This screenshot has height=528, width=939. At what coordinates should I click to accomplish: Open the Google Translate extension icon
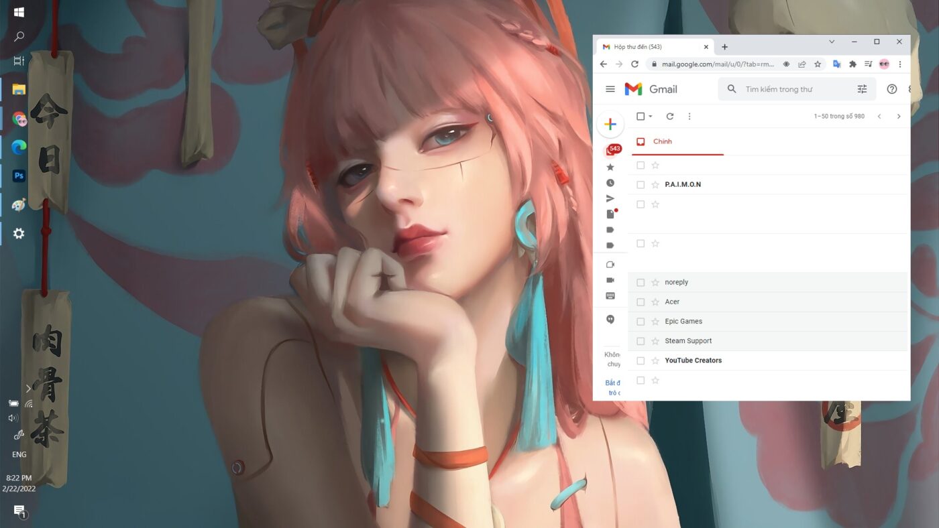click(x=837, y=64)
